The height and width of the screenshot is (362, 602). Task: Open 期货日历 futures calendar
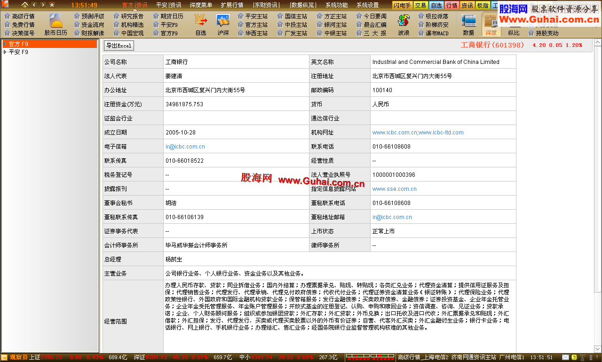(168, 16)
